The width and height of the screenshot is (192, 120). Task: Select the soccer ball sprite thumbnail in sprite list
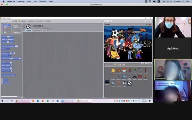point(129,84)
